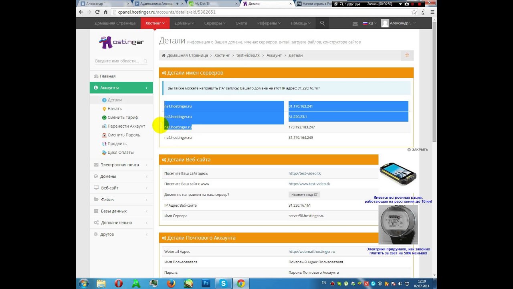Image resolution: width=513 pixels, height=289 pixels.
Task: Open Chrome from the taskbar
Action: tap(240, 283)
